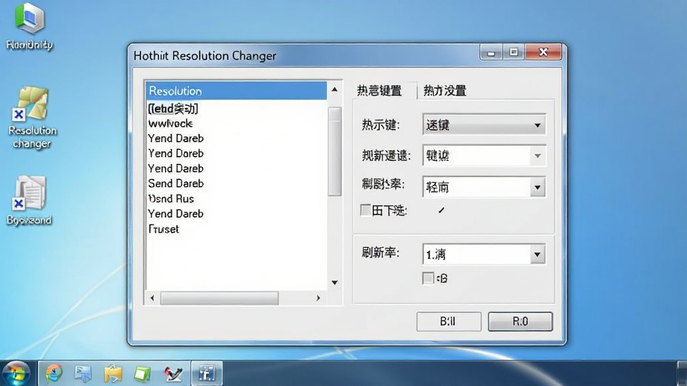Open the dropdown showing 轻南
The height and width of the screenshot is (386, 687).
click(484, 188)
